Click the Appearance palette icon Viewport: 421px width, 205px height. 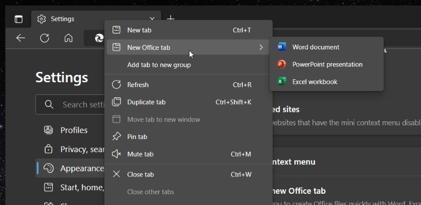(x=48, y=168)
